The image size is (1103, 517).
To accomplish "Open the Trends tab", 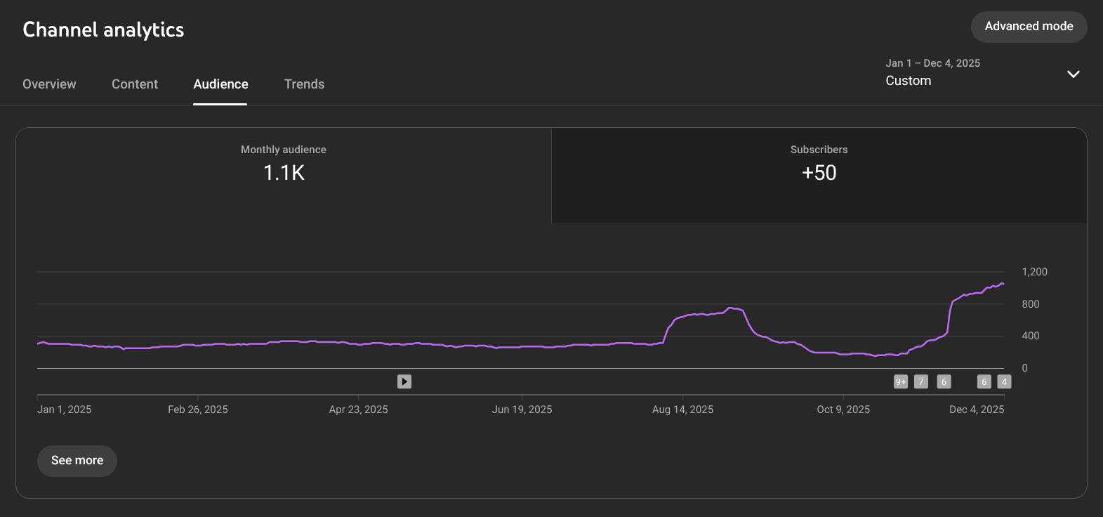I will (304, 84).
